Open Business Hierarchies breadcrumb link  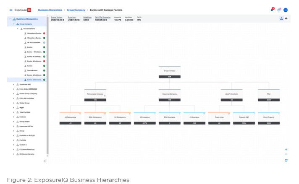click(x=50, y=10)
